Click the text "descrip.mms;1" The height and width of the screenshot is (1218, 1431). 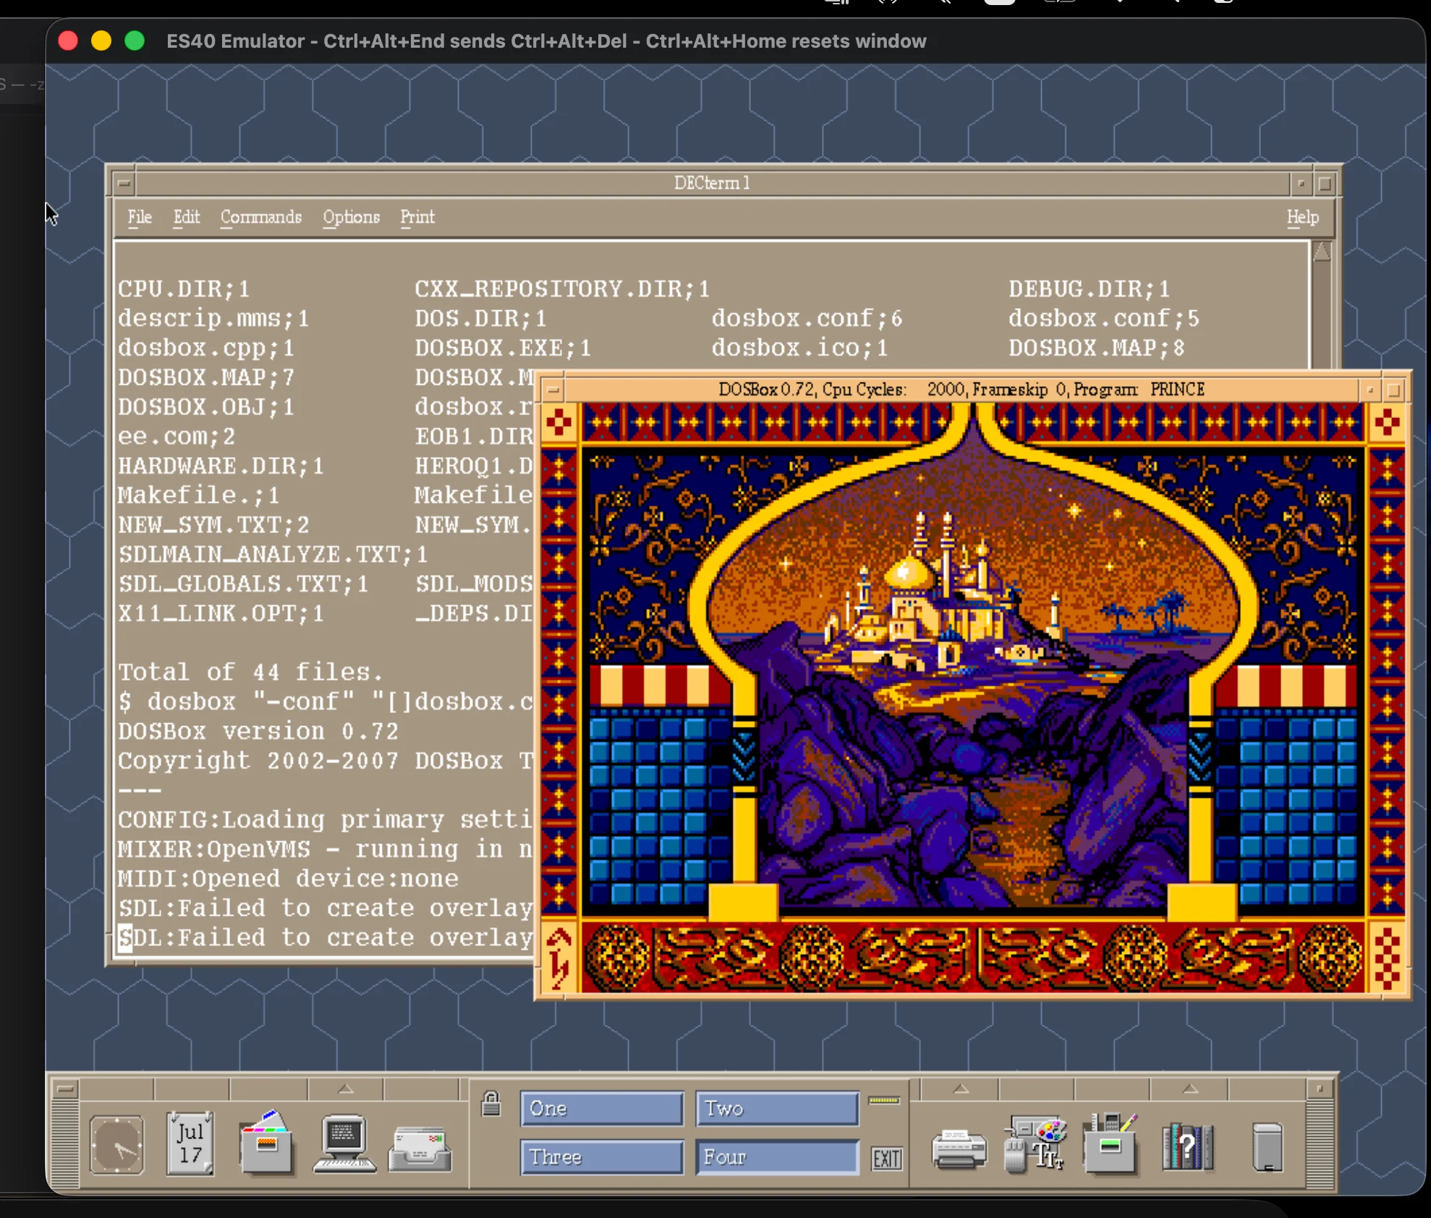[213, 319]
